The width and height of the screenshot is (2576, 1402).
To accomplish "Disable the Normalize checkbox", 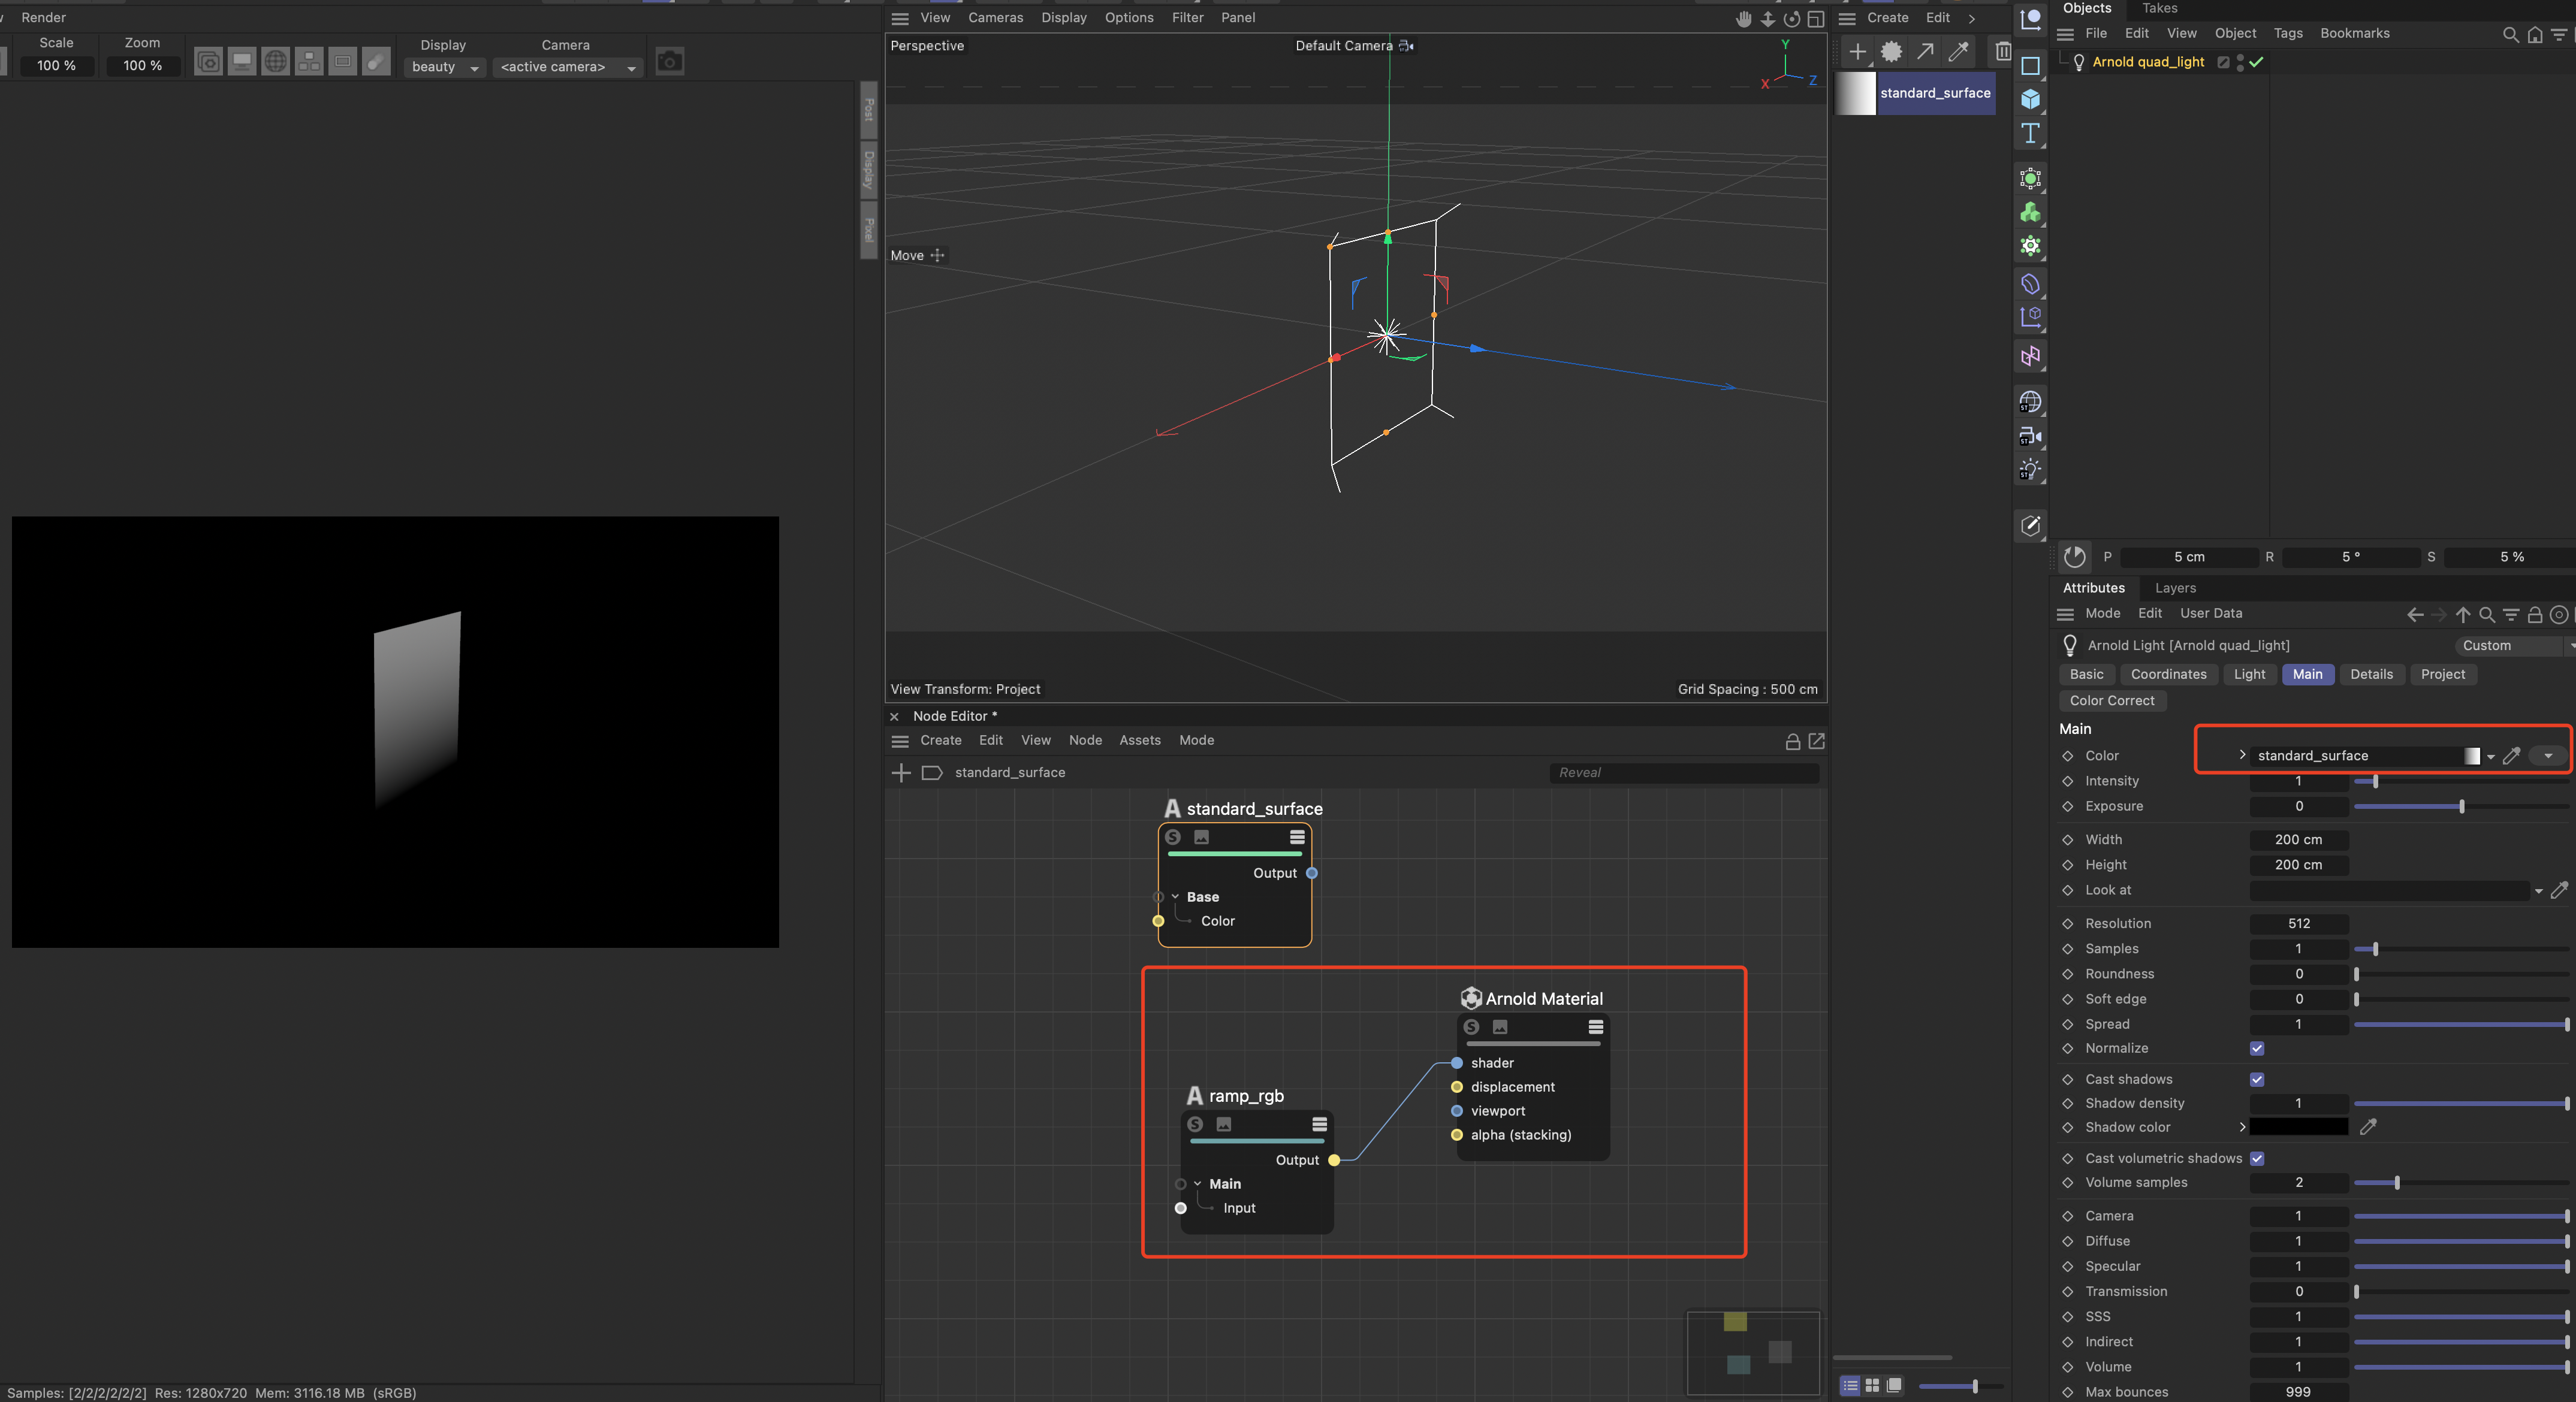I will [2256, 1048].
